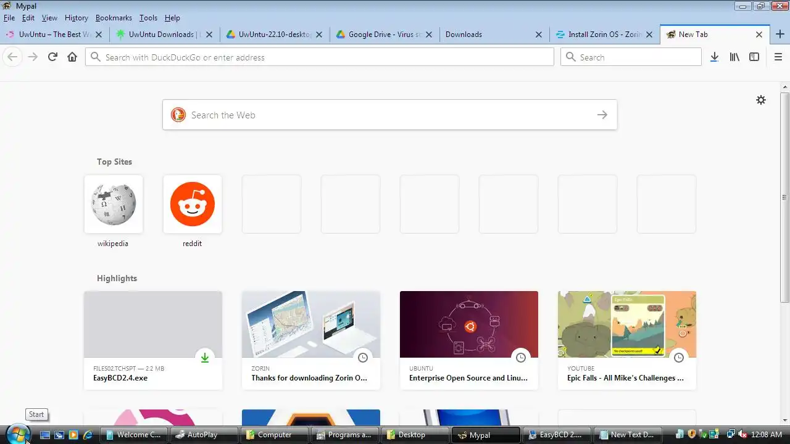
Task: Click the Top Sites heading
Action: click(x=114, y=162)
